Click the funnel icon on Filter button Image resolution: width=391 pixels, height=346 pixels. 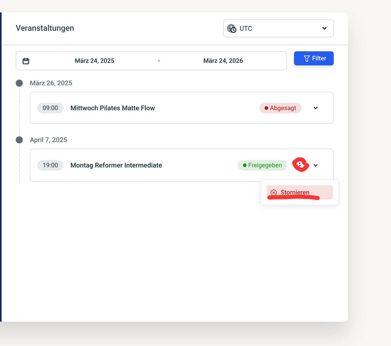pos(307,58)
